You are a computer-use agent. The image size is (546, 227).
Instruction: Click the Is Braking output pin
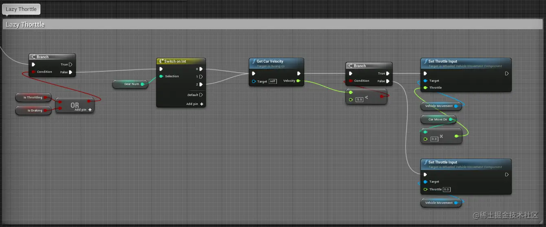point(46,110)
